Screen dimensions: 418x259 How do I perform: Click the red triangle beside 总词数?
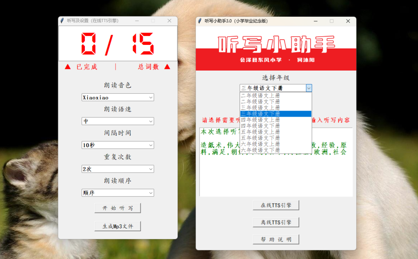(167, 66)
